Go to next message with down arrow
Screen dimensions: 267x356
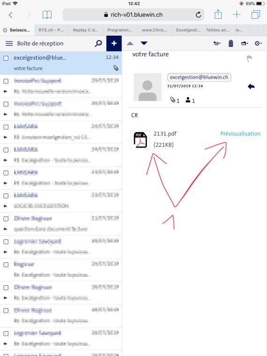144,43
